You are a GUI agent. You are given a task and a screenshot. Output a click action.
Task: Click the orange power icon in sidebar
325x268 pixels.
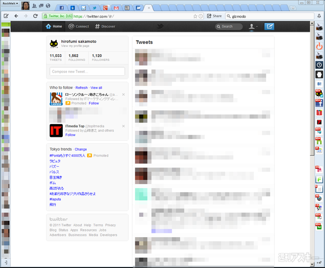(319, 46)
